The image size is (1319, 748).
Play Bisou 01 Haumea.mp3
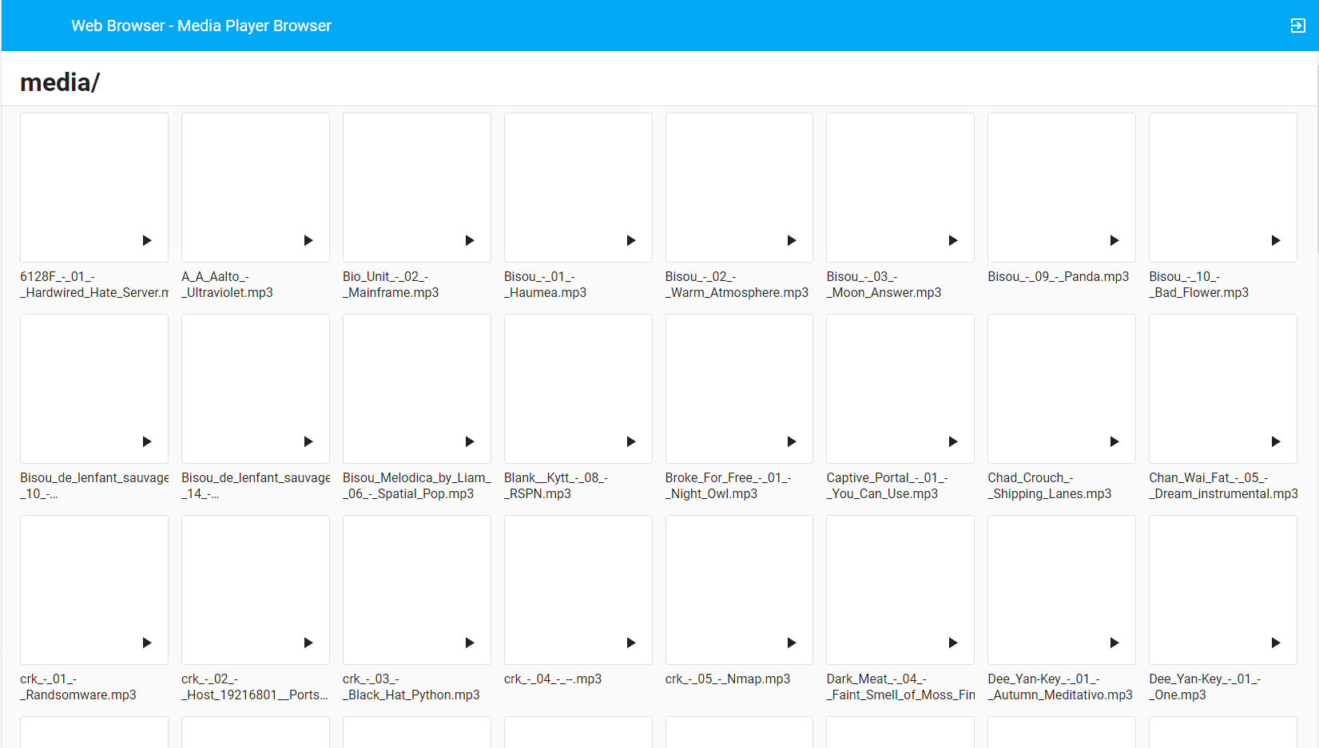pos(631,240)
